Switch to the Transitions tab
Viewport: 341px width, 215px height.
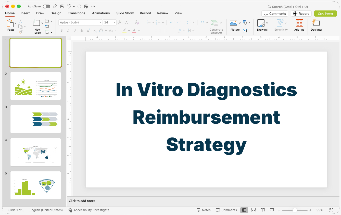(77, 13)
